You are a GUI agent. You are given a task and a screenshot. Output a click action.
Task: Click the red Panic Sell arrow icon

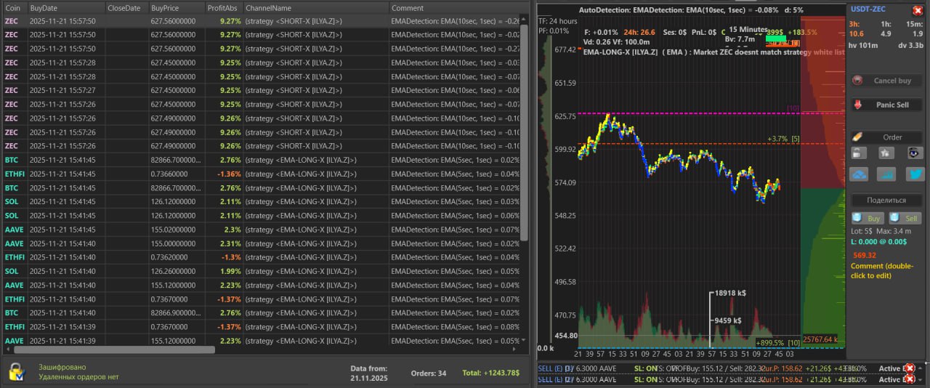coord(858,105)
